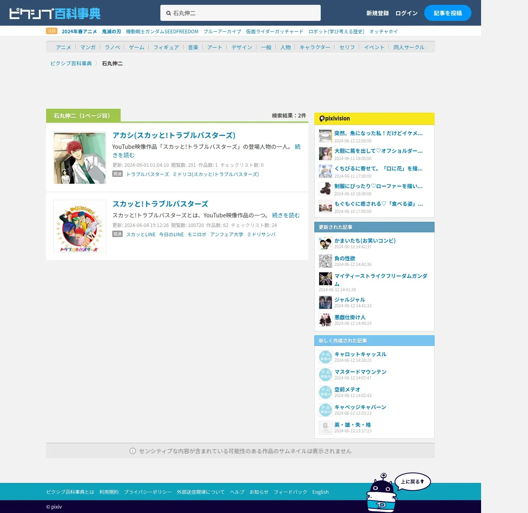Click ログイン in the header
The height and width of the screenshot is (513, 528).
407,13
